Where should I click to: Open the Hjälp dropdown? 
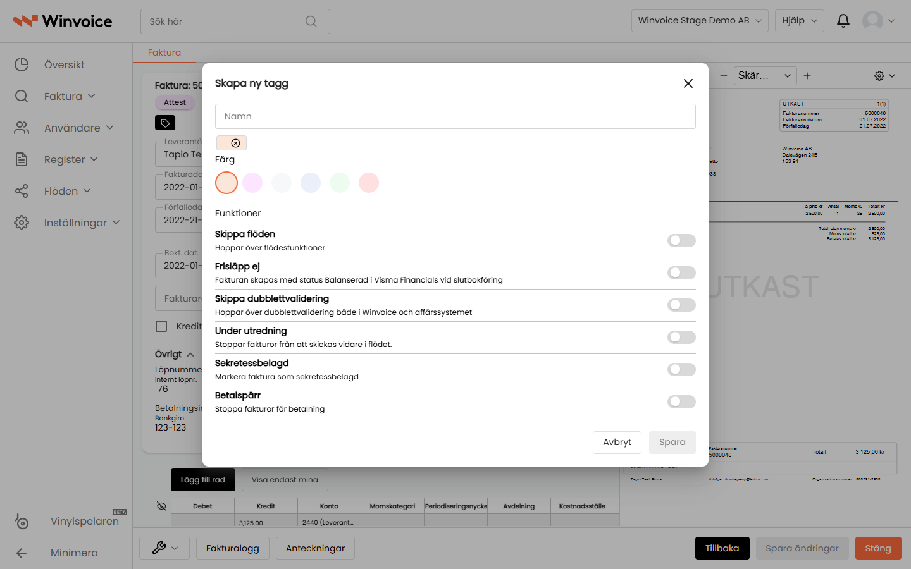coord(800,21)
